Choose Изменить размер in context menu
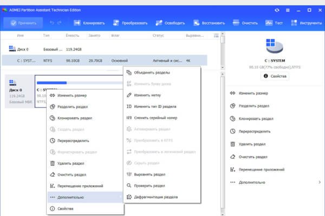 86,95
